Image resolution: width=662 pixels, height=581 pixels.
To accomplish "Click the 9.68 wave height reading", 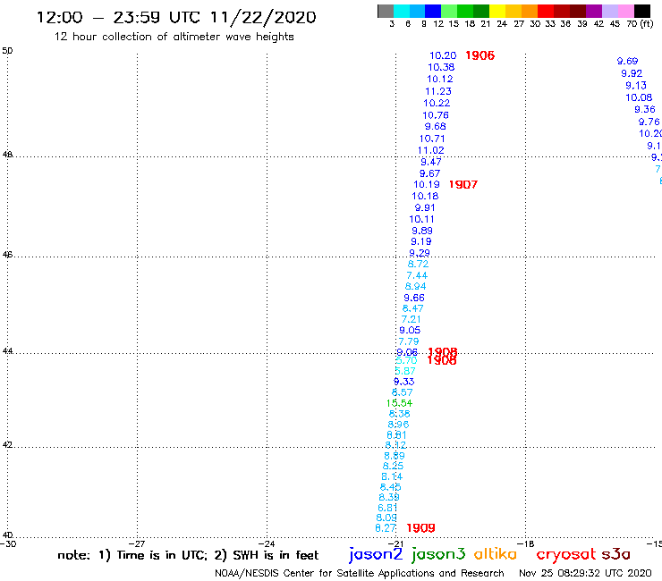I will click(x=436, y=126).
